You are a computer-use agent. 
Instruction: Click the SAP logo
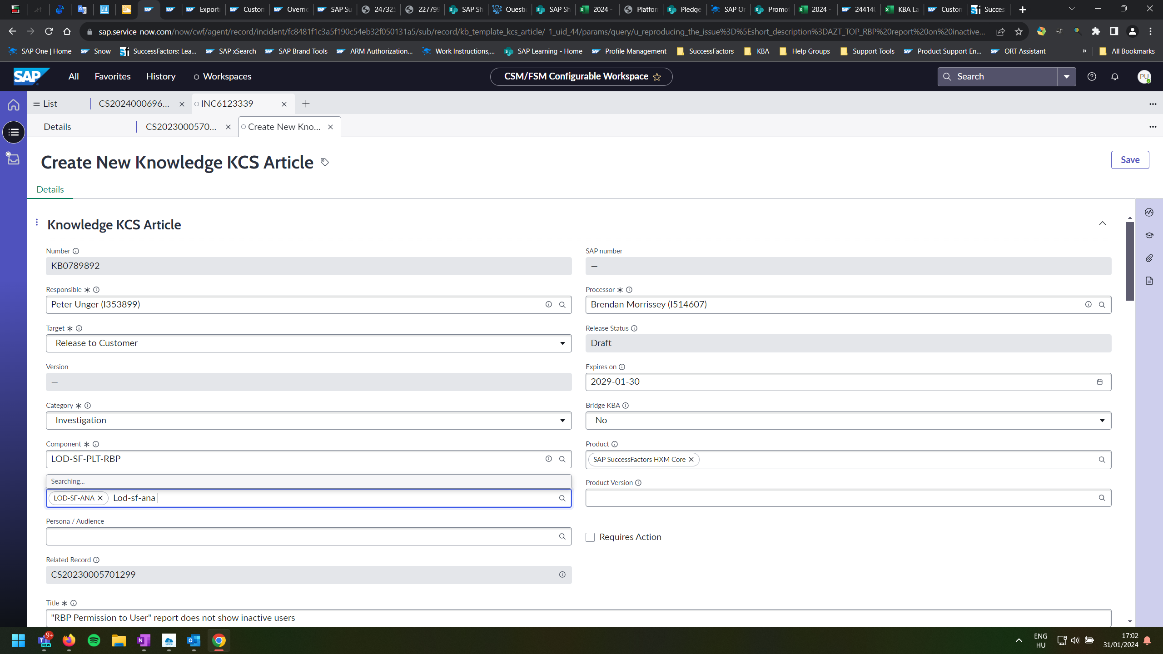coord(31,77)
